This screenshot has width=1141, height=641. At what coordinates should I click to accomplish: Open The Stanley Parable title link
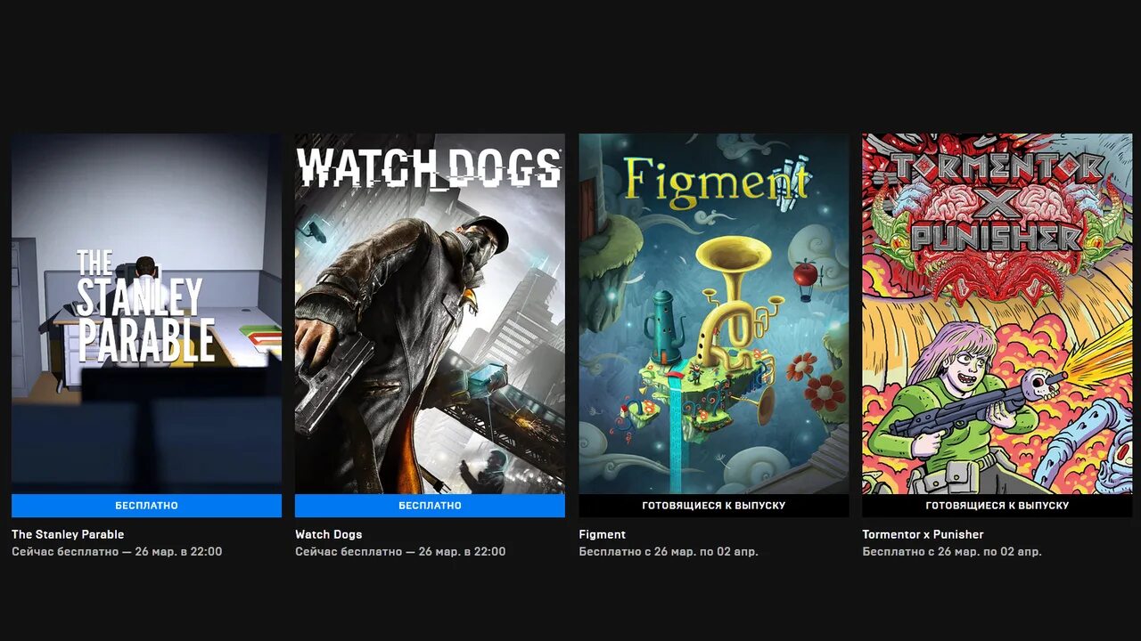68,534
